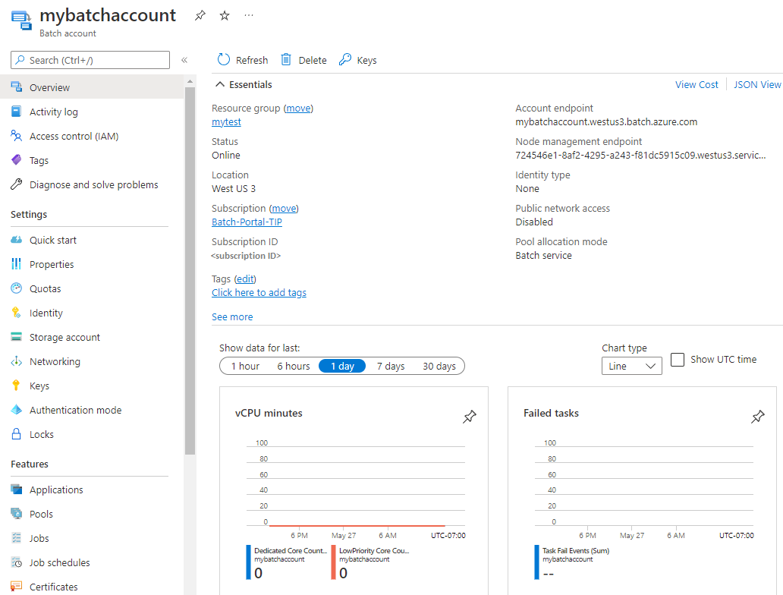The height and width of the screenshot is (595, 783).
Task: Switch to the 30 days tab
Action: click(x=439, y=365)
